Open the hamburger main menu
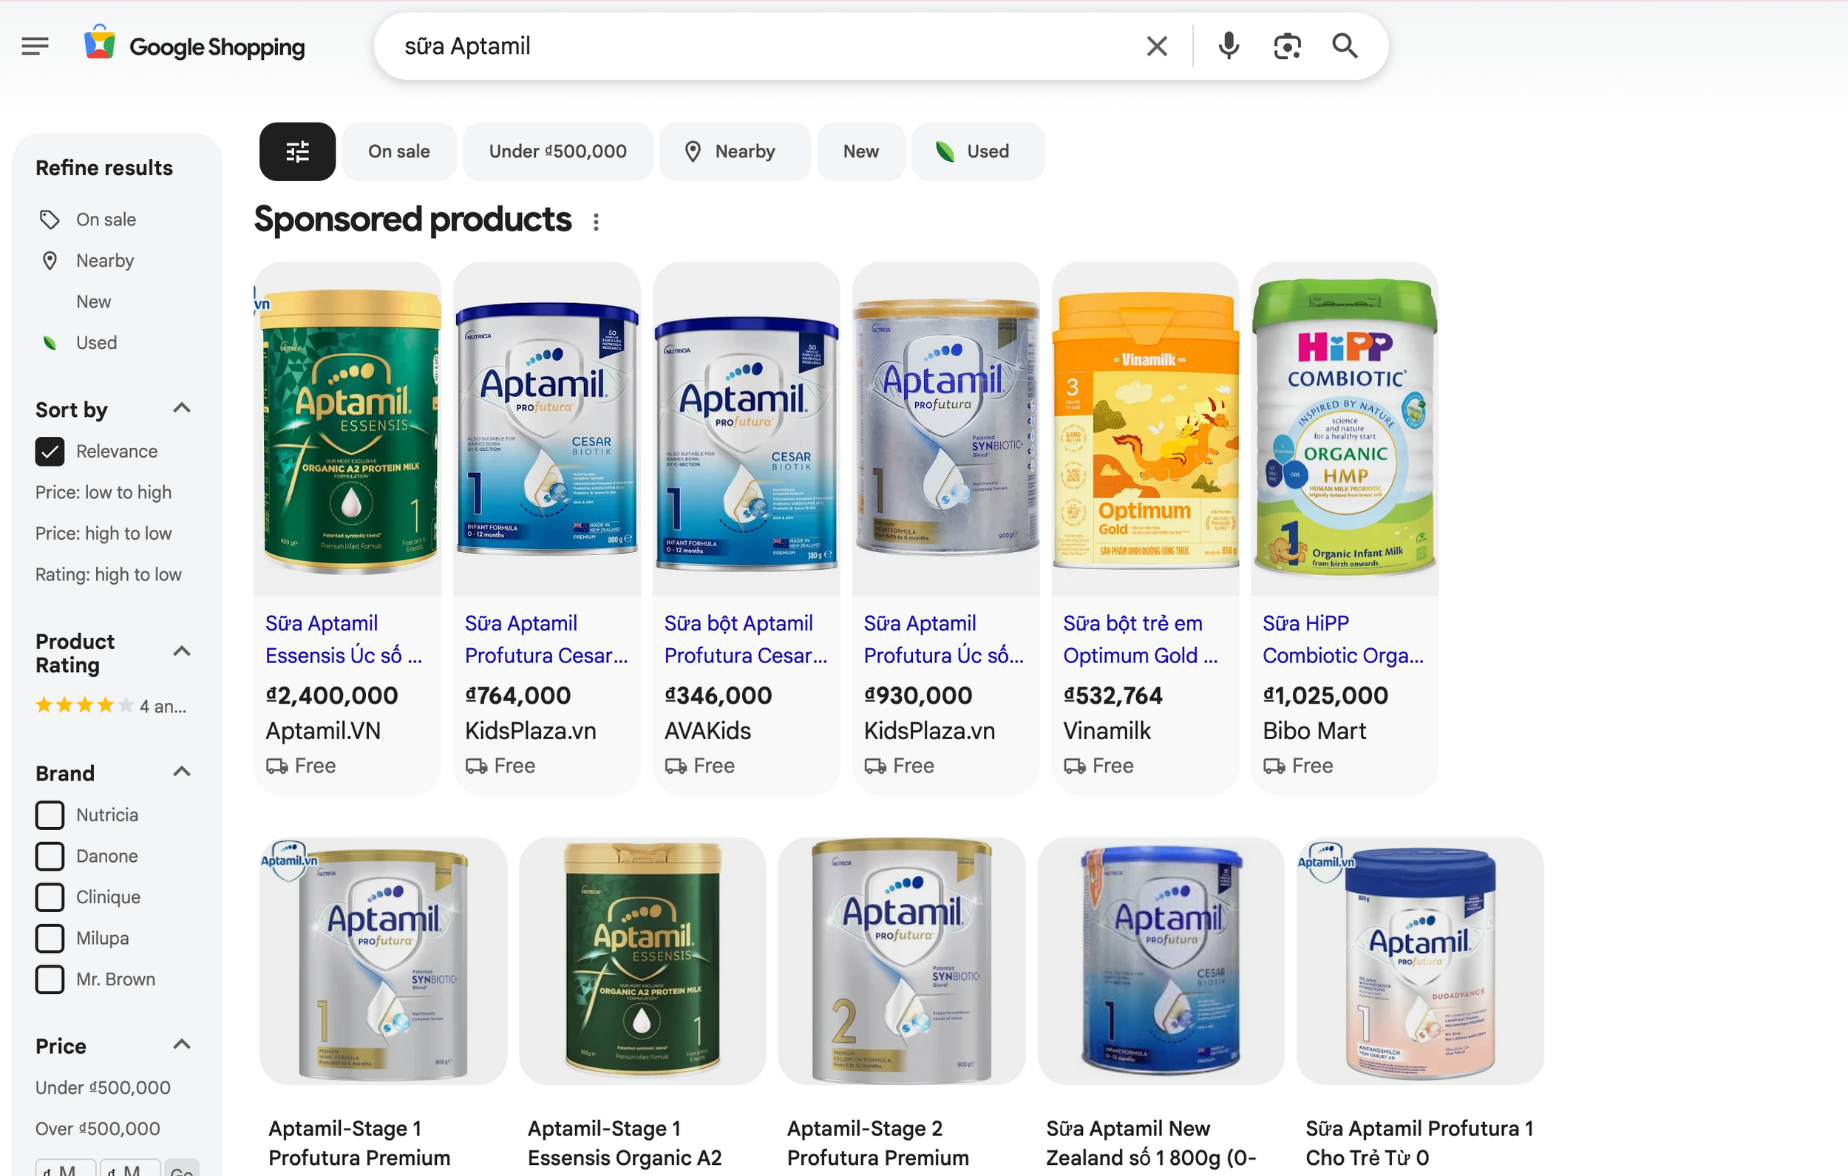The width and height of the screenshot is (1848, 1176). click(x=35, y=46)
